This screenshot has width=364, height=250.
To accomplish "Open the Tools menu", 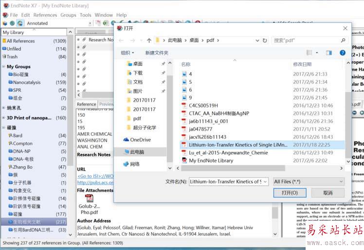I will point(86,15).
